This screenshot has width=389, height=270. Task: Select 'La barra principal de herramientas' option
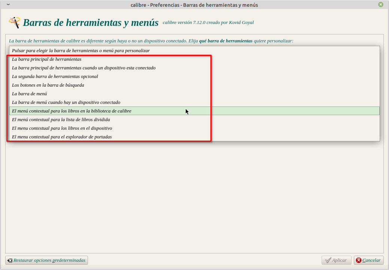tap(195, 59)
